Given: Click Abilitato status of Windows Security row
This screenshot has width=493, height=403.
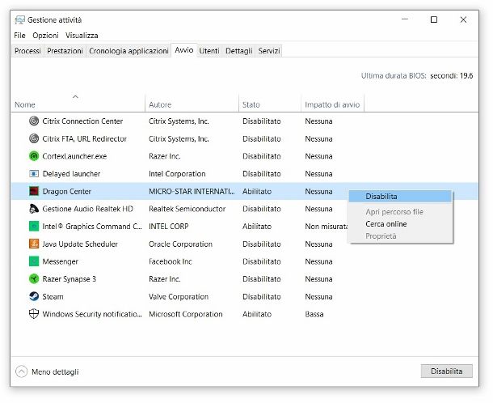Looking at the screenshot, I should (x=257, y=314).
